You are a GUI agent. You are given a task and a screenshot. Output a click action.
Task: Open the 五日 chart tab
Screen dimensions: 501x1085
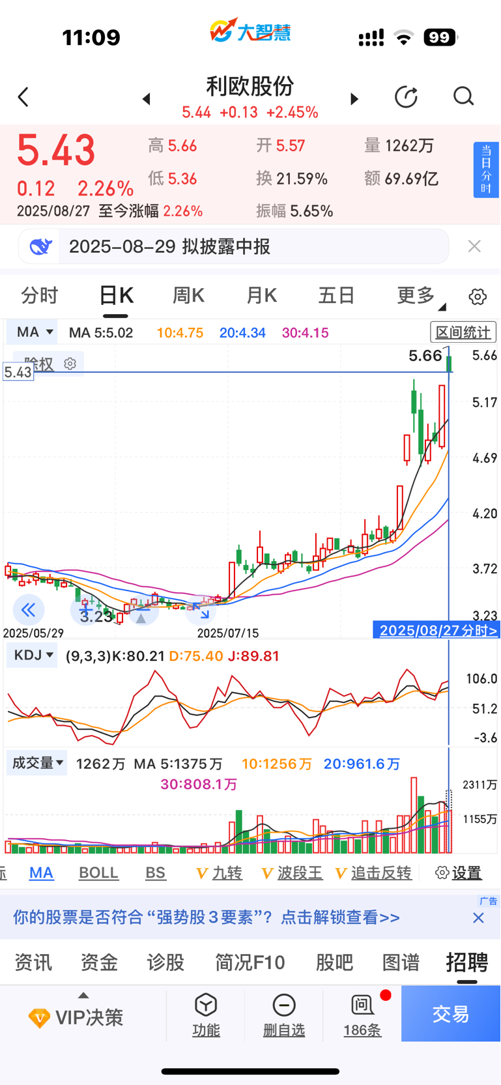click(336, 296)
